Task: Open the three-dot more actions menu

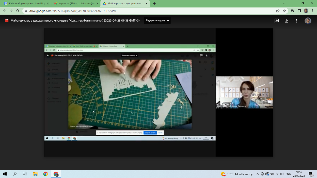Action: (296, 21)
